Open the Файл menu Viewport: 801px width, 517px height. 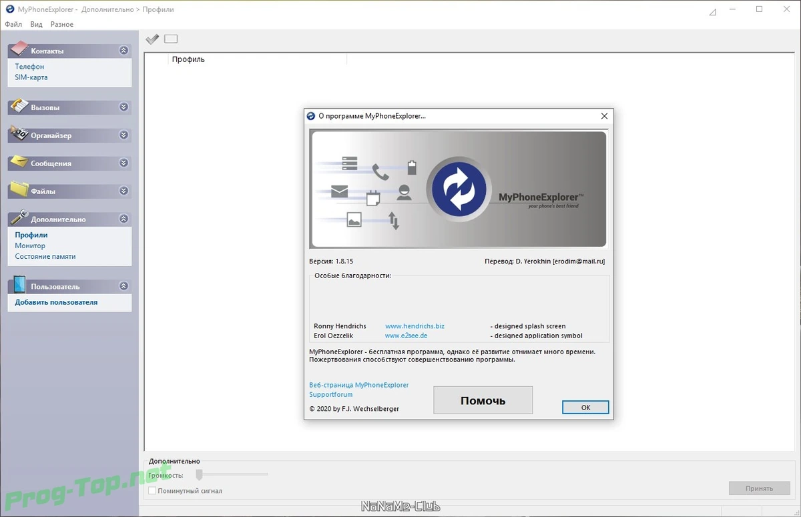(13, 24)
